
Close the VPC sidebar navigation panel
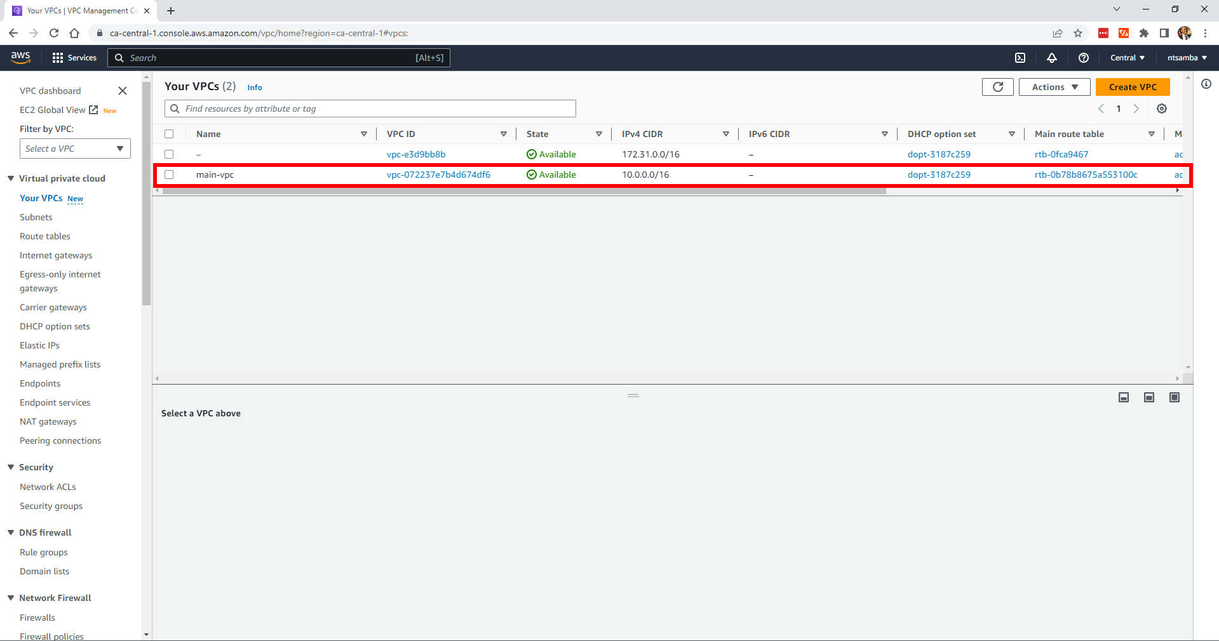point(123,91)
